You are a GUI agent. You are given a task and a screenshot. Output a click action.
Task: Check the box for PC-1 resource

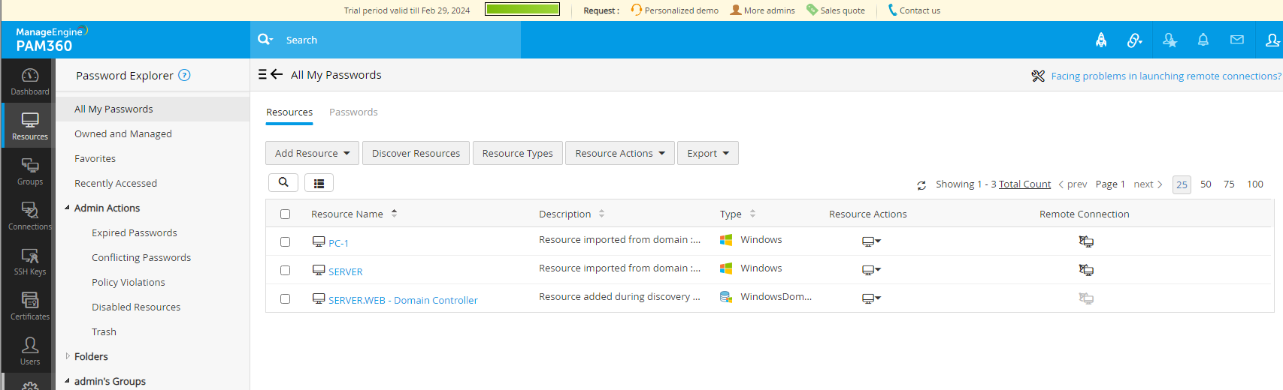285,241
